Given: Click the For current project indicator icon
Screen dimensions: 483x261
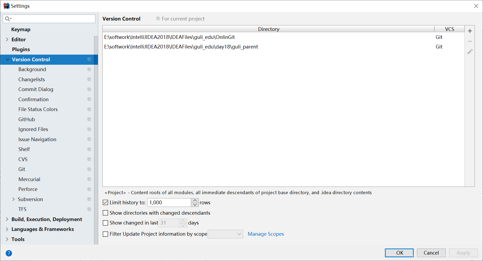Looking at the screenshot, I should coord(158,19).
